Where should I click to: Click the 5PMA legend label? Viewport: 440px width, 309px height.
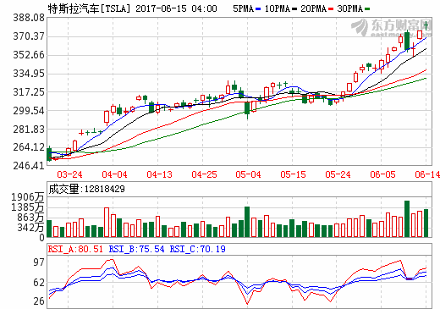(x=244, y=8)
